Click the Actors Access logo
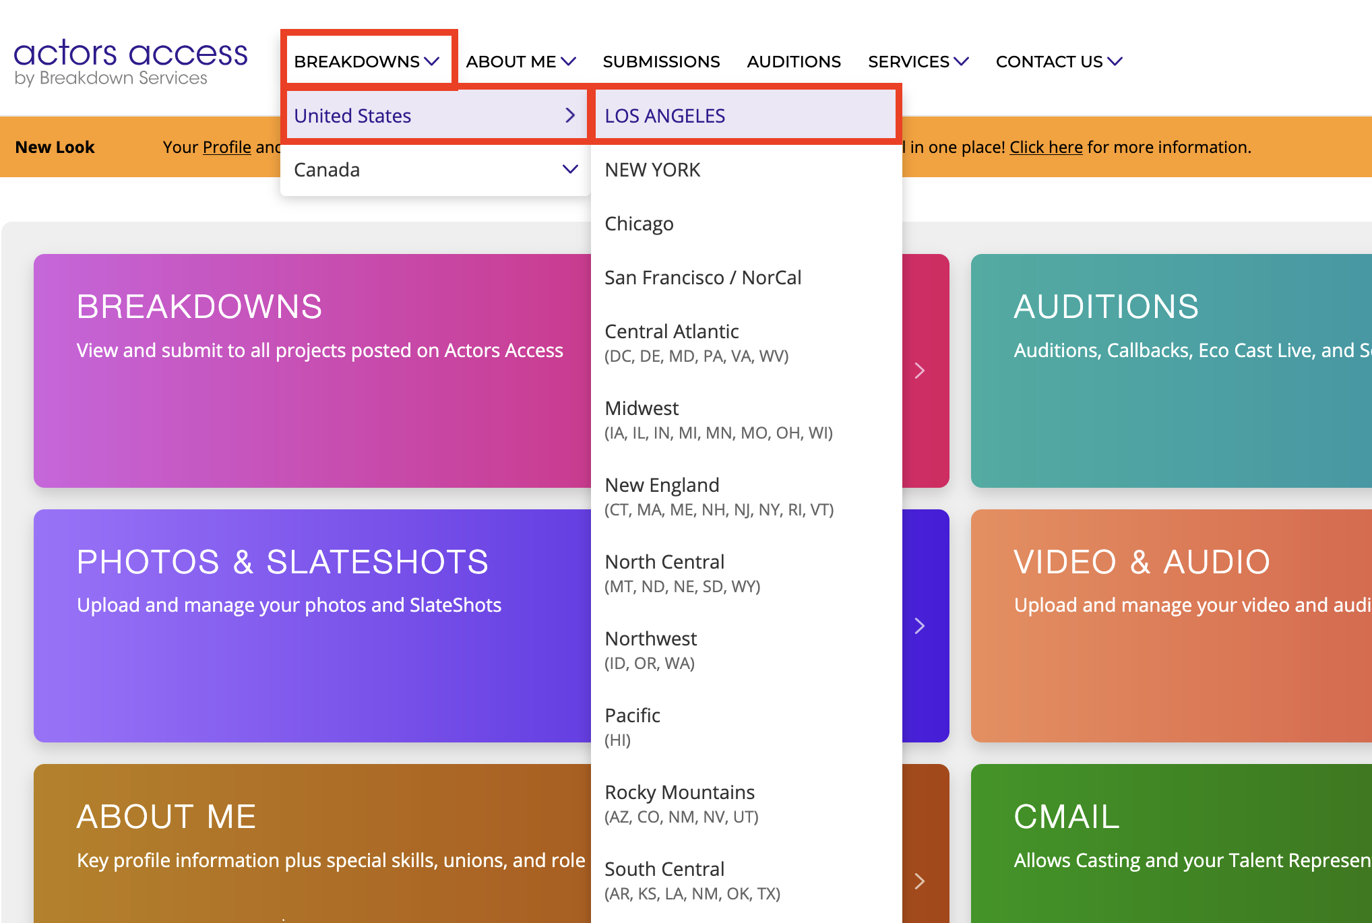This screenshot has width=1372, height=923. point(130,62)
